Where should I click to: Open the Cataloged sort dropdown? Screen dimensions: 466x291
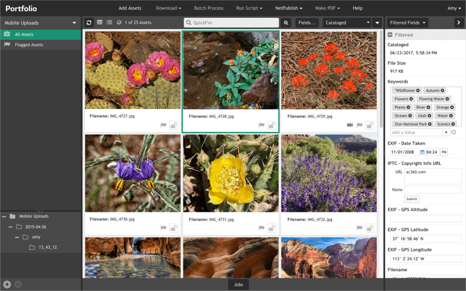347,23
